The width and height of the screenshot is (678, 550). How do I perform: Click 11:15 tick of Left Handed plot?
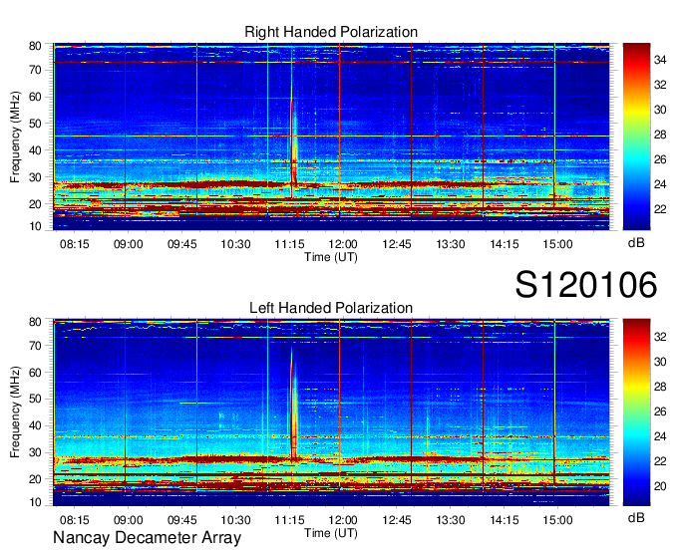pos(290,520)
